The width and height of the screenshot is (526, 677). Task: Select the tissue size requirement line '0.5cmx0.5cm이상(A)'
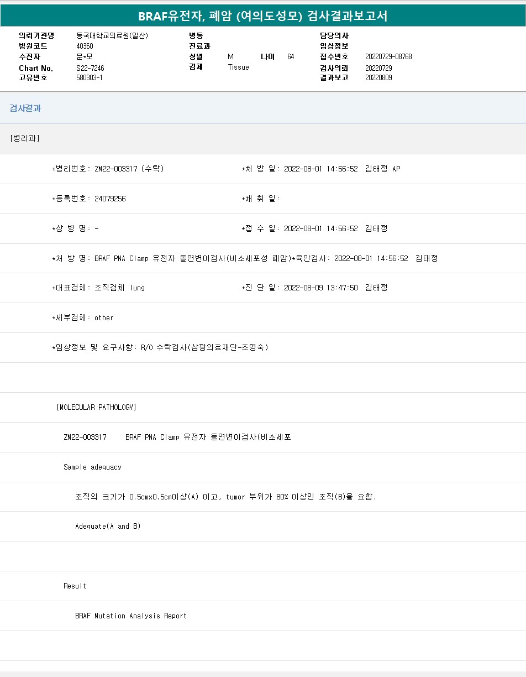pyautogui.click(x=226, y=497)
